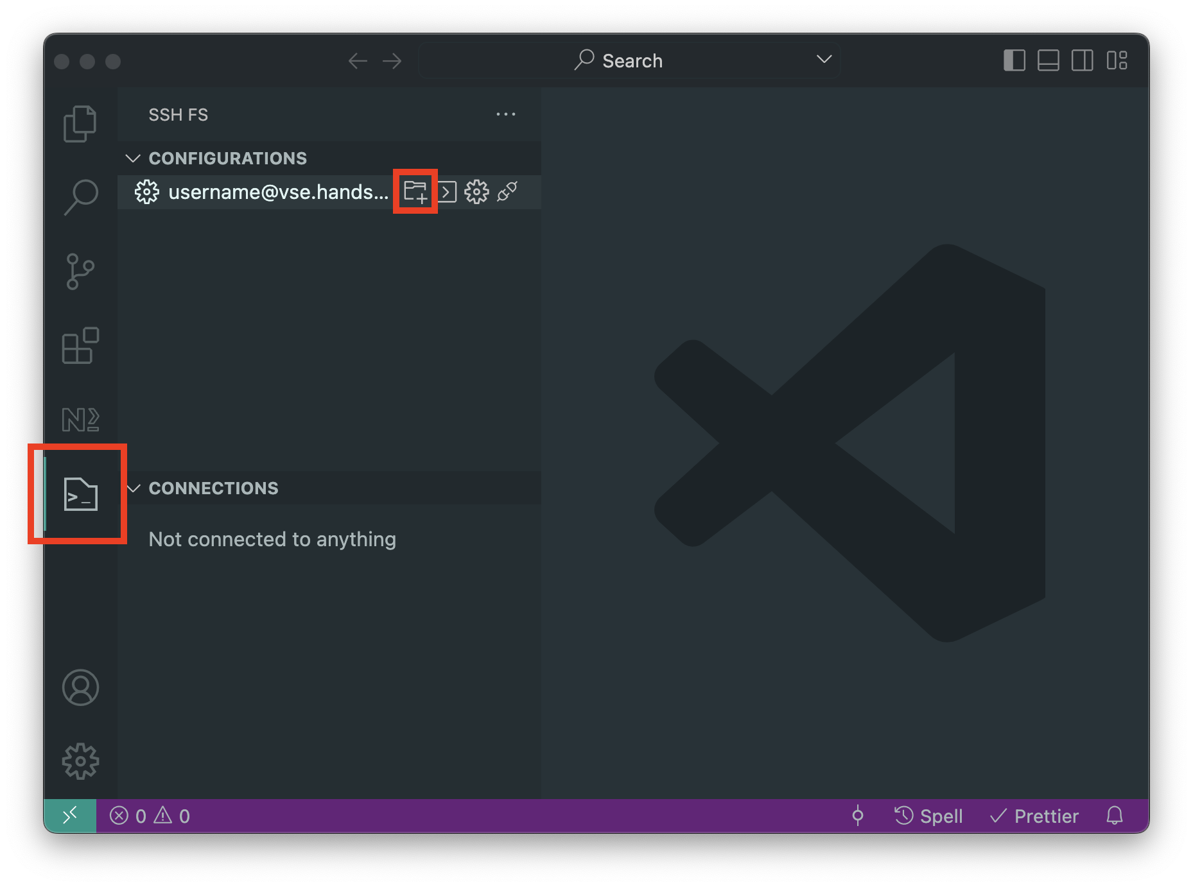
Task: Open the Search view in activity bar
Action: (81, 196)
